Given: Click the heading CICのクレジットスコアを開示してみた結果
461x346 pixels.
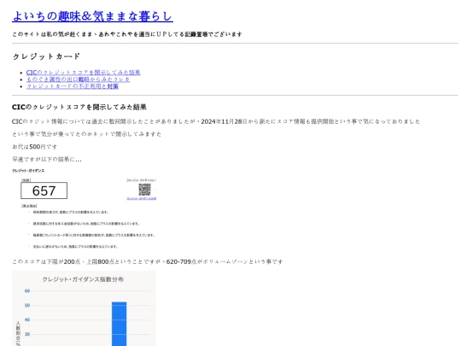Looking at the screenshot, I should tap(79, 107).
